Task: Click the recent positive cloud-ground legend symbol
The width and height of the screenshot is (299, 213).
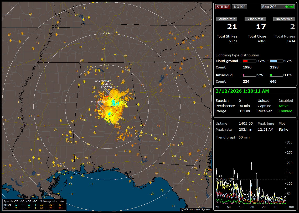Action: click(29, 204)
